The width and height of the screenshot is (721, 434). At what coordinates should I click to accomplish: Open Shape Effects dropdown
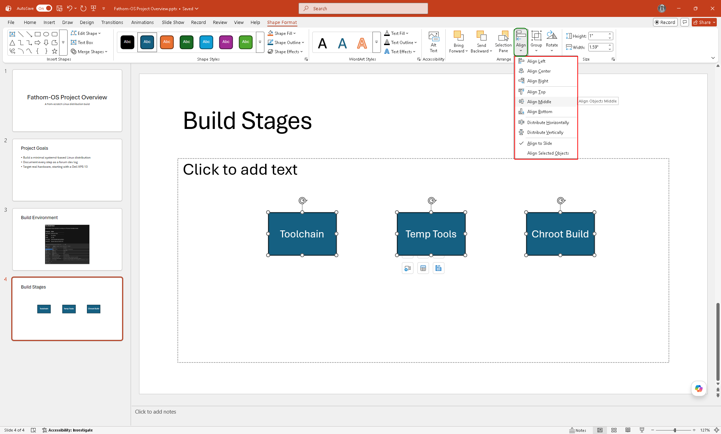coord(285,51)
